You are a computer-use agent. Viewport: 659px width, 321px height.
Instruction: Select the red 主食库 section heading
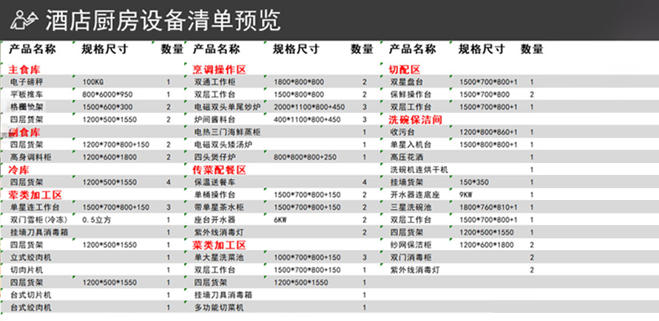24,69
